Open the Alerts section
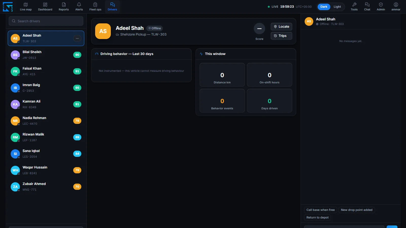The width and height of the screenshot is (406, 228). click(79, 7)
